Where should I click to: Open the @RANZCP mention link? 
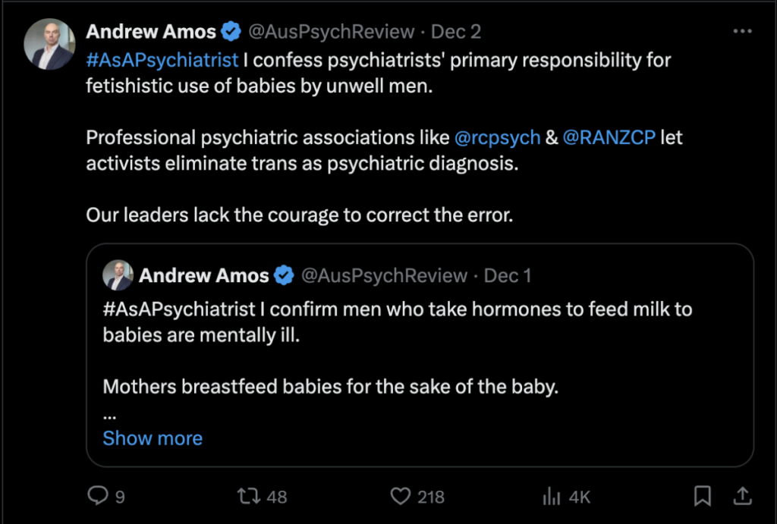coord(609,138)
